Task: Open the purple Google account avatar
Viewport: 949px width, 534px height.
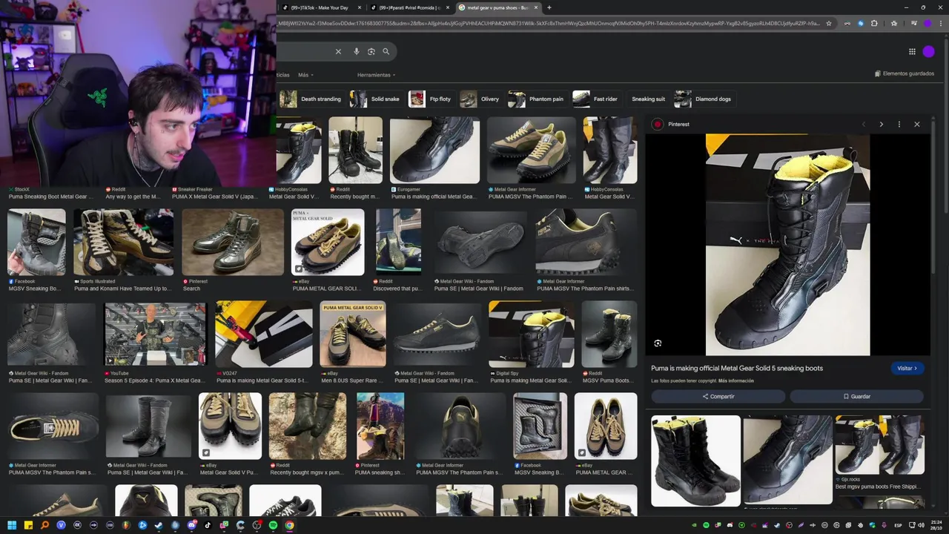Action: [928, 51]
